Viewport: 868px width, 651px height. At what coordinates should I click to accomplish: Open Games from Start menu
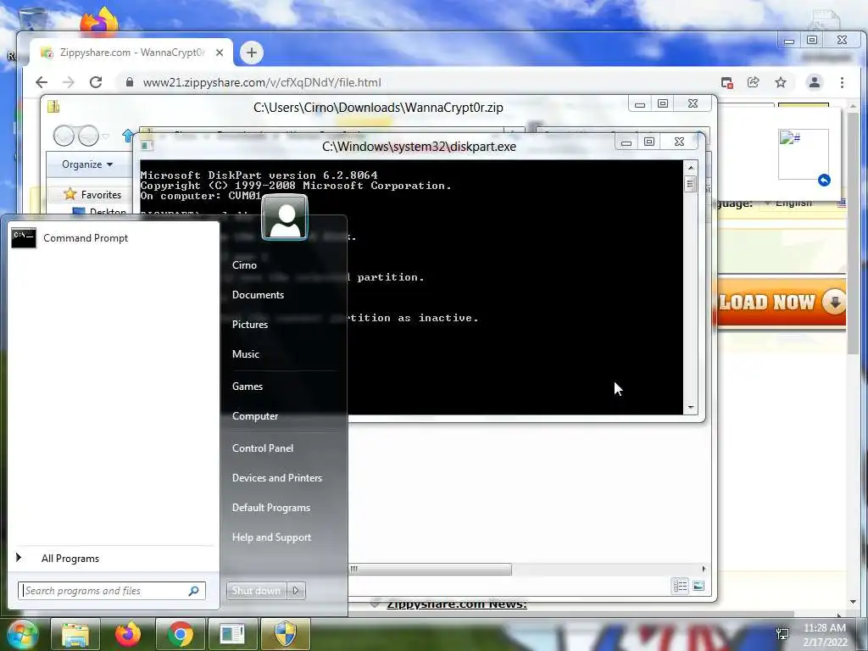click(247, 387)
